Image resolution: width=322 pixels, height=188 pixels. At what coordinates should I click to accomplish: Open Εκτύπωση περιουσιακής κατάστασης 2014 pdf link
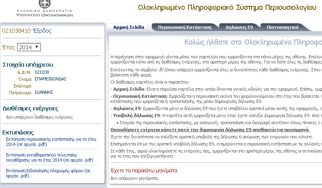tap(51, 142)
